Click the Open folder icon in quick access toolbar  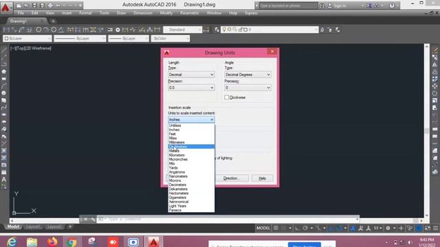26,5
